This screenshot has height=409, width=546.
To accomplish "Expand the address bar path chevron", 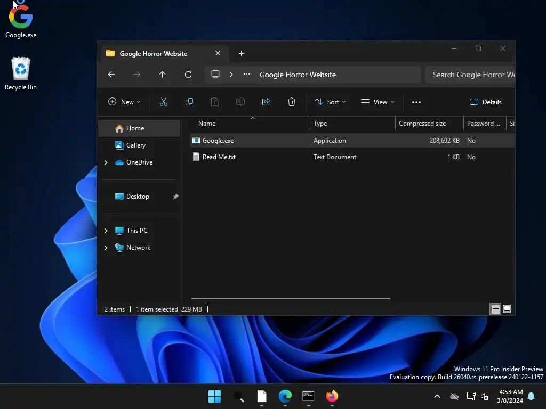I will (x=231, y=75).
